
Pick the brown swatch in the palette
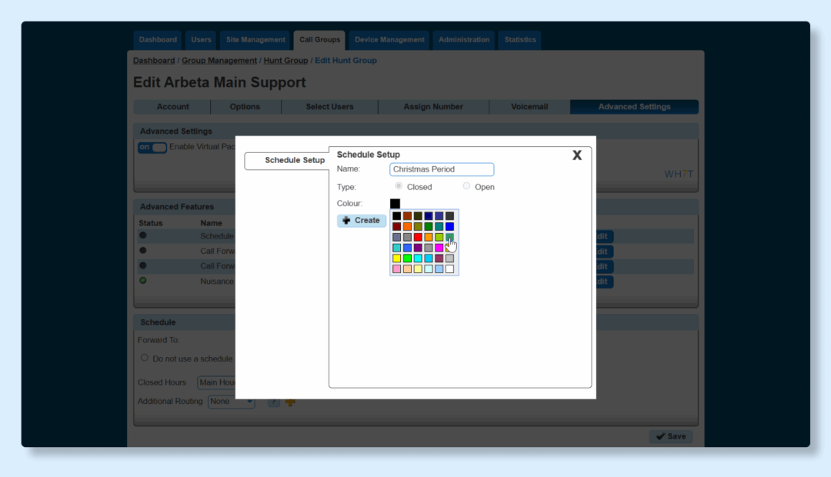(x=407, y=215)
